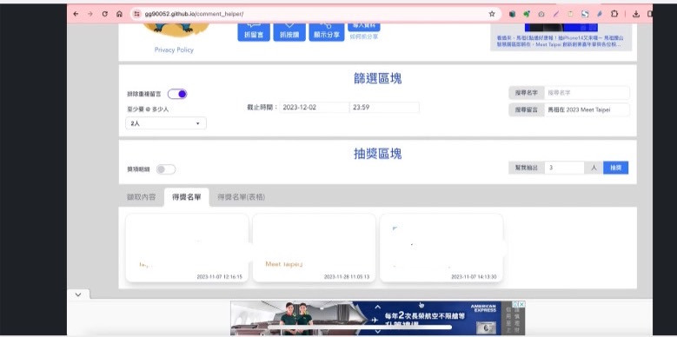Go back with the browser back arrow
Viewport: 677px width, 337px height.
76,14
